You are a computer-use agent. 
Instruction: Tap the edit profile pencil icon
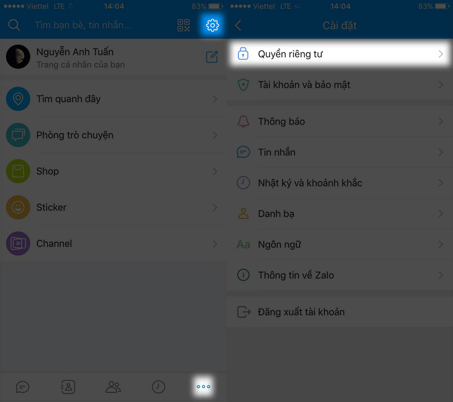coord(212,57)
